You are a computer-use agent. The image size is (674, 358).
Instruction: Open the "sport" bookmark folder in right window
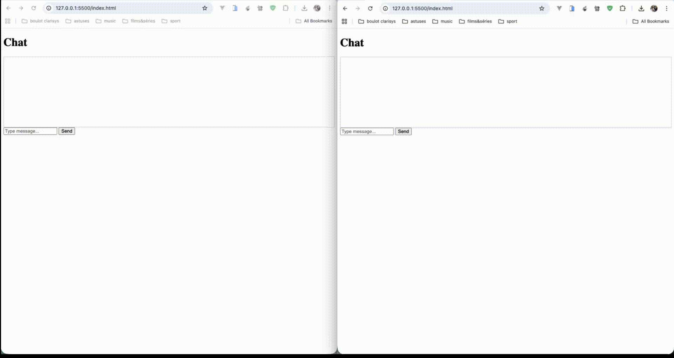[x=508, y=21]
